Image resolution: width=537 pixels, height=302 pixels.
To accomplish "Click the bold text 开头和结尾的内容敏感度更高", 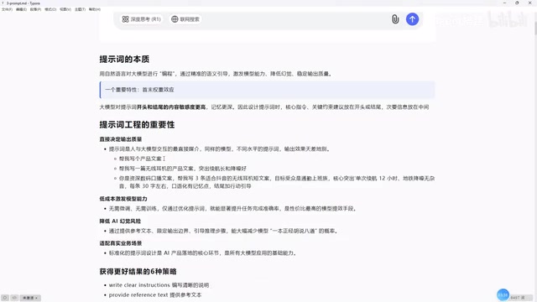I will [x=171, y=107].
